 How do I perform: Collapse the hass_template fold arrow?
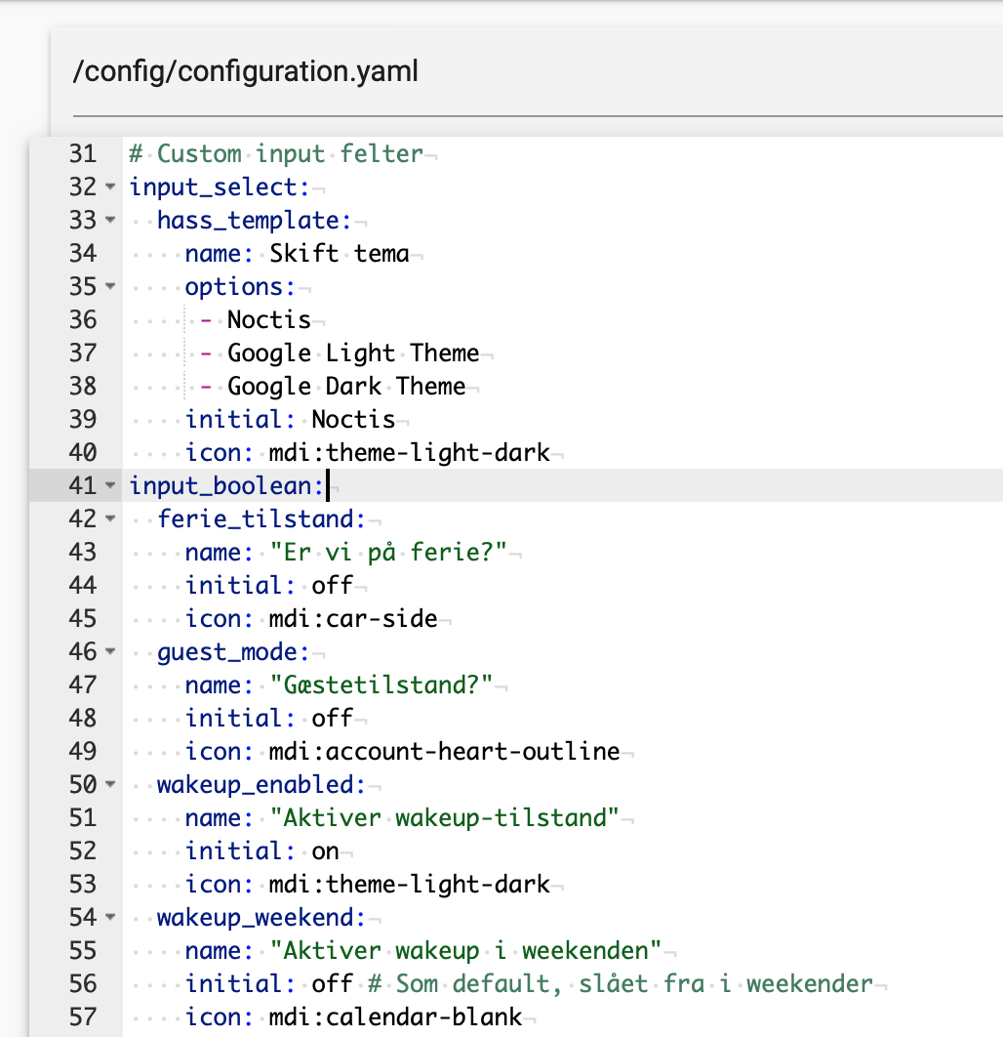tap(110, 221)
